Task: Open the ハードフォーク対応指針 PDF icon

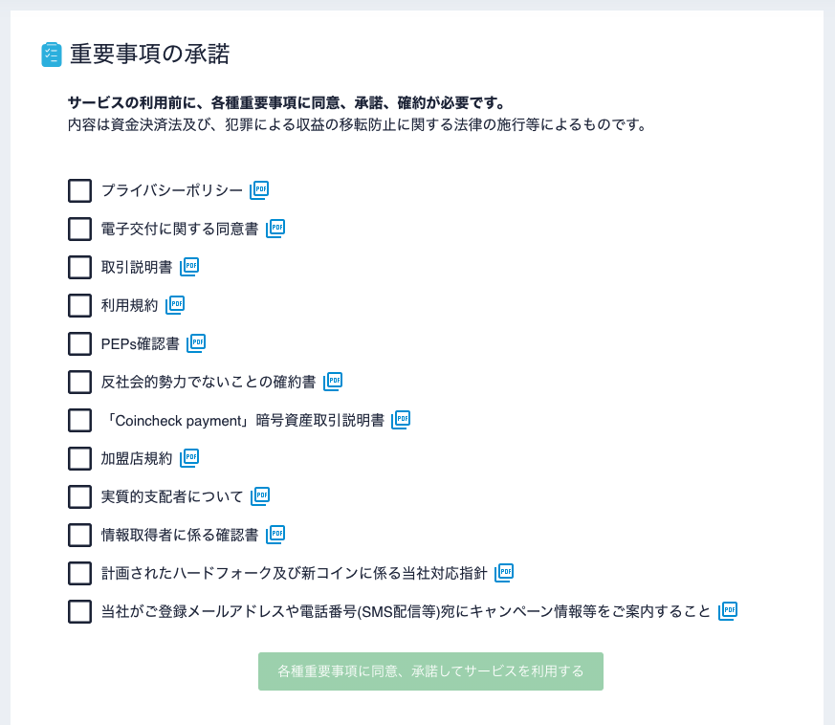Action: pos(504,573)
